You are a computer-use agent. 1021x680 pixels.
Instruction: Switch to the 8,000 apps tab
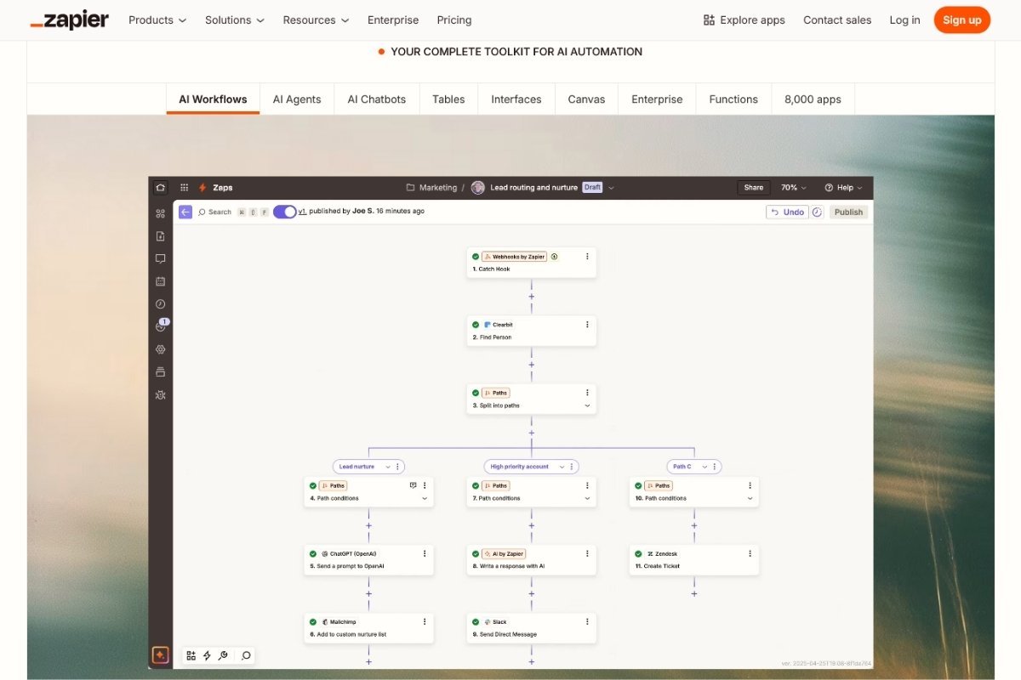point(813,99)
